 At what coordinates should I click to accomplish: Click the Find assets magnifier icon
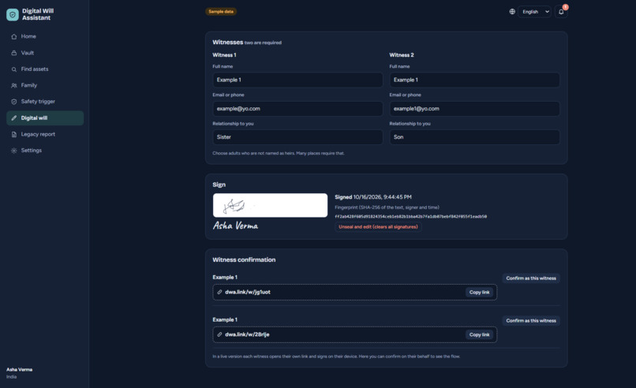(13, 69)
